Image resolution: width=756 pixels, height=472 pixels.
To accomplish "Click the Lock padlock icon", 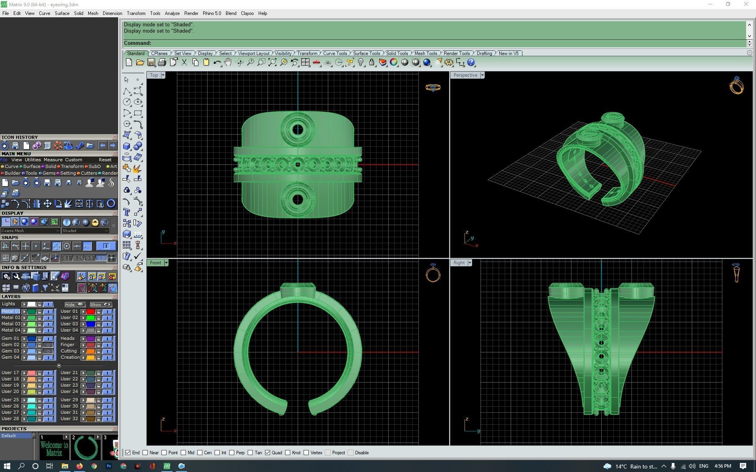I will point(371,63).
